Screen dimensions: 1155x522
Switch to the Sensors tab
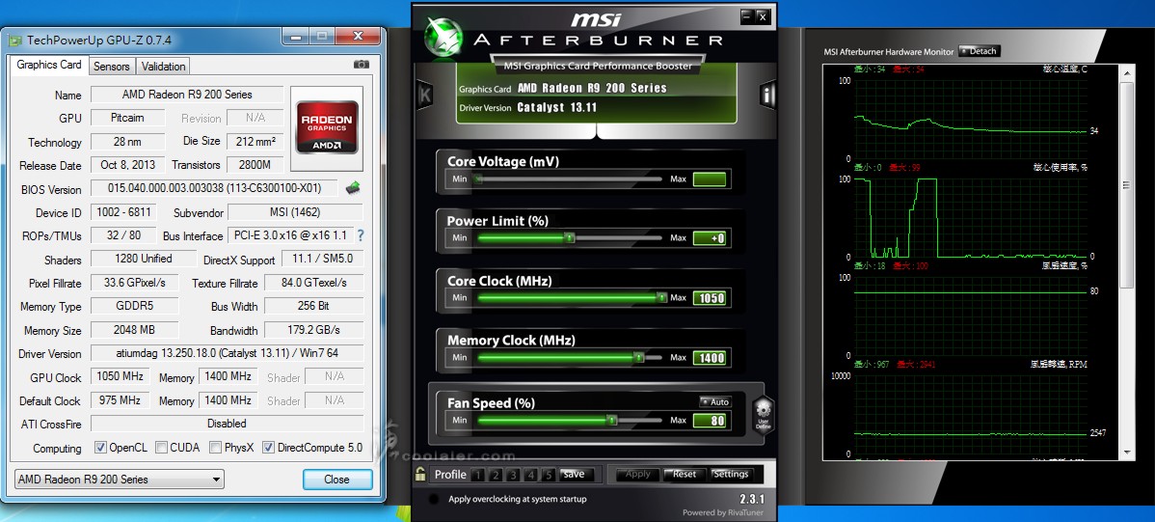pyautogui.click(x=112, y=67)
